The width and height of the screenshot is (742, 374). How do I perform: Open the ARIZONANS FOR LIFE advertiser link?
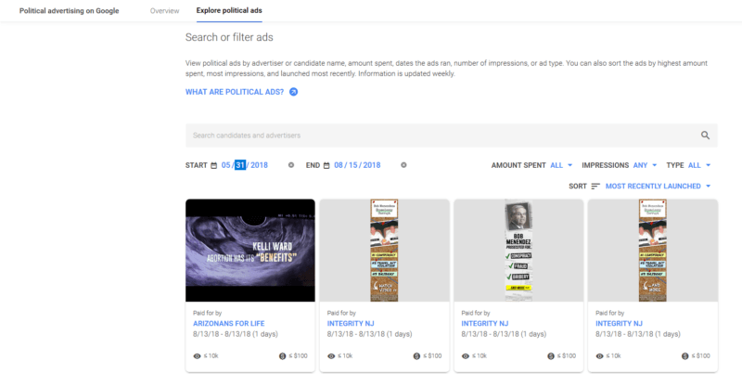pos(228,323)
